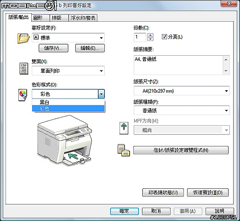Switch to the 浮水印/套表 tab
The image size is (240, 221).
[x=83, y=18]
